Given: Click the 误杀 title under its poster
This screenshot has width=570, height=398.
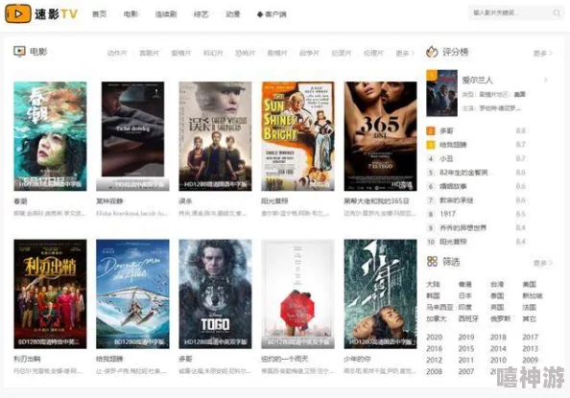Looking at the screenshot, I should (185, 201).
